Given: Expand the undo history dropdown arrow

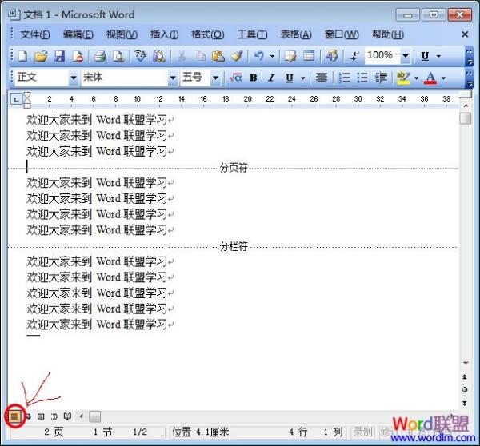Looking at the screenshot, I should coord(272,56).
